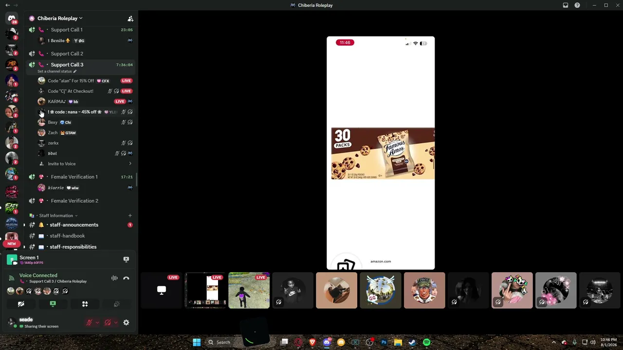Select user Zach in voice list
This screenshot has height=350, width=623.
tap(86, 133)
